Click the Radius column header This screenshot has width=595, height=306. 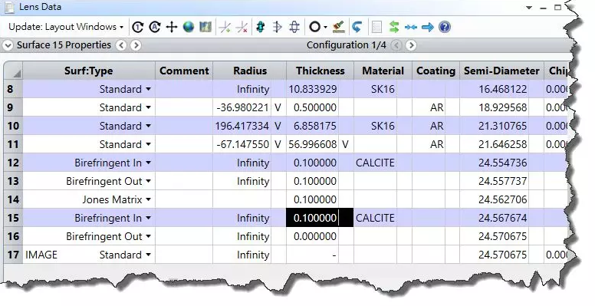pos(250,71)
